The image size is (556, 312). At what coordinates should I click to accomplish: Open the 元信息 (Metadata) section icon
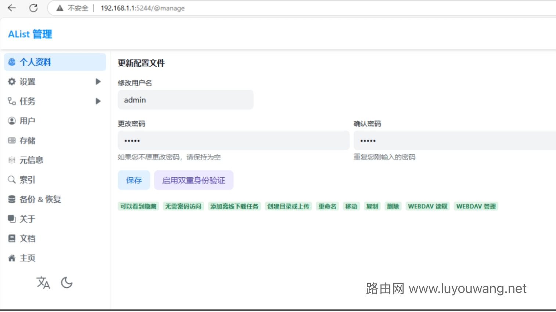(x=11, y=160)
